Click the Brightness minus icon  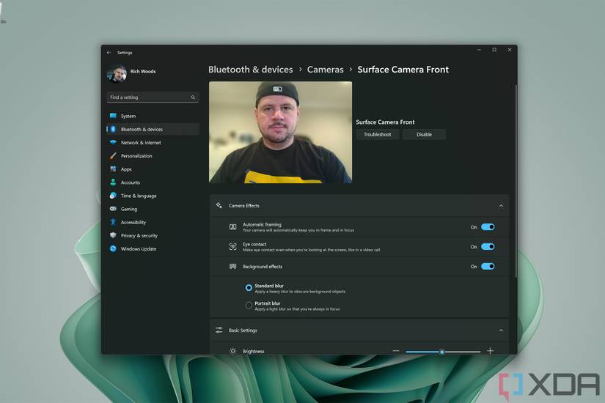click(x=396, y=351)
